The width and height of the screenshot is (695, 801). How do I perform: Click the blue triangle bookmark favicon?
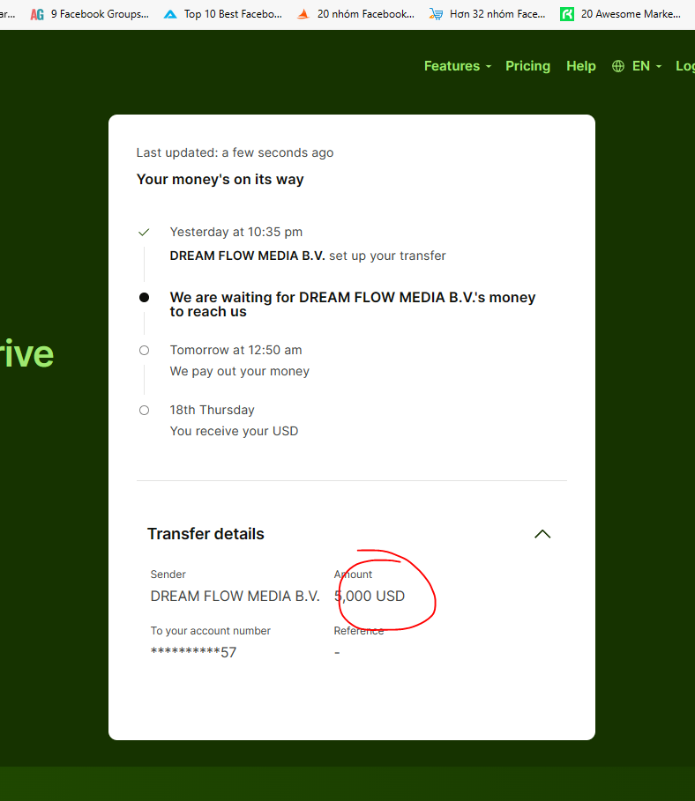click(x=170, y=14)
